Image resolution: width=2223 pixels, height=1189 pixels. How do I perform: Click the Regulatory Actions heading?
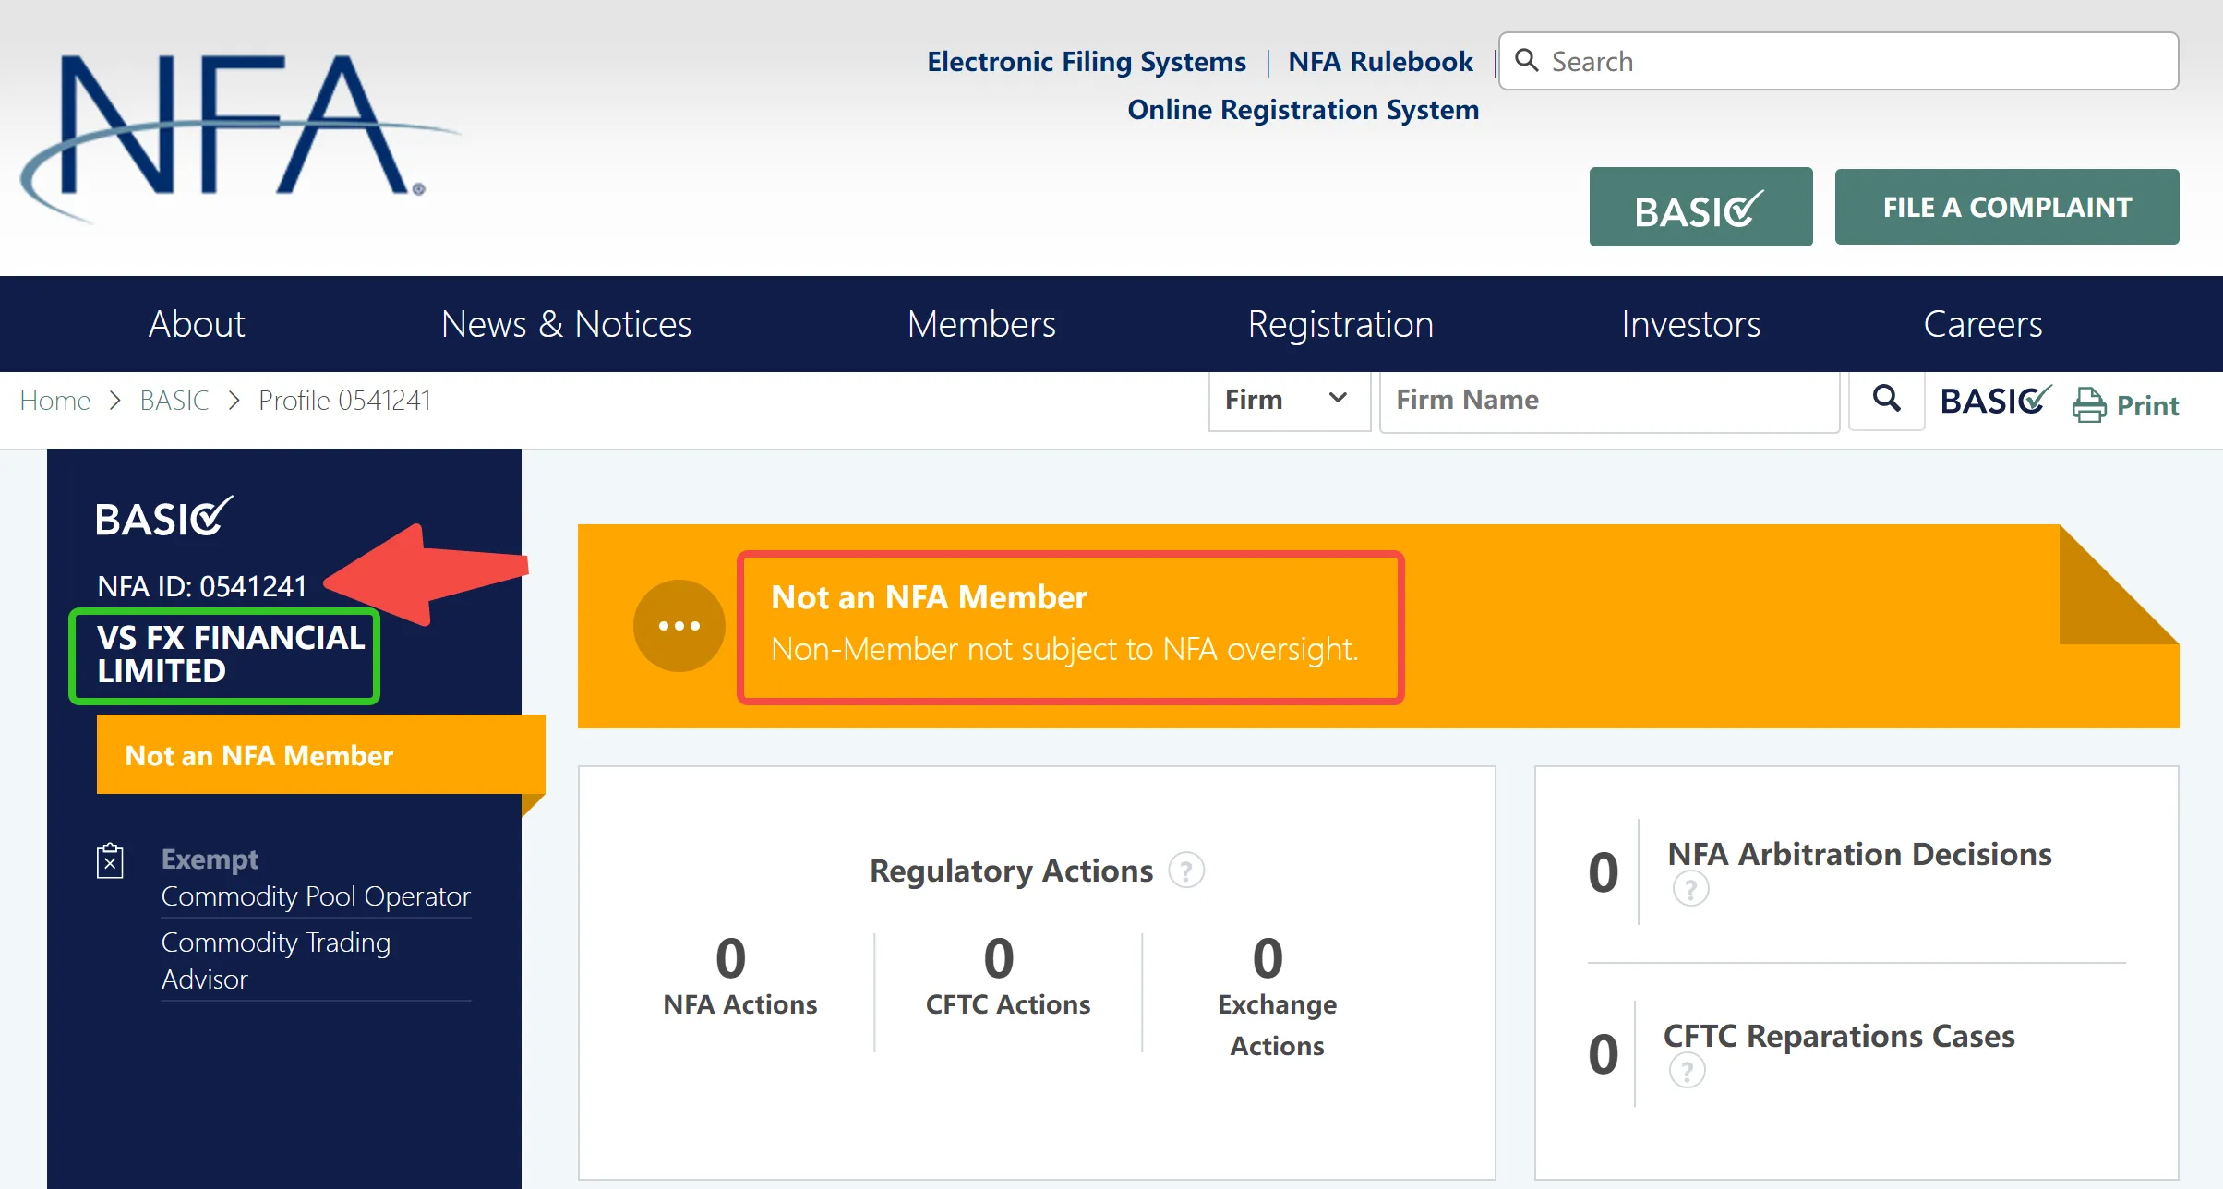click(1012, 871)
